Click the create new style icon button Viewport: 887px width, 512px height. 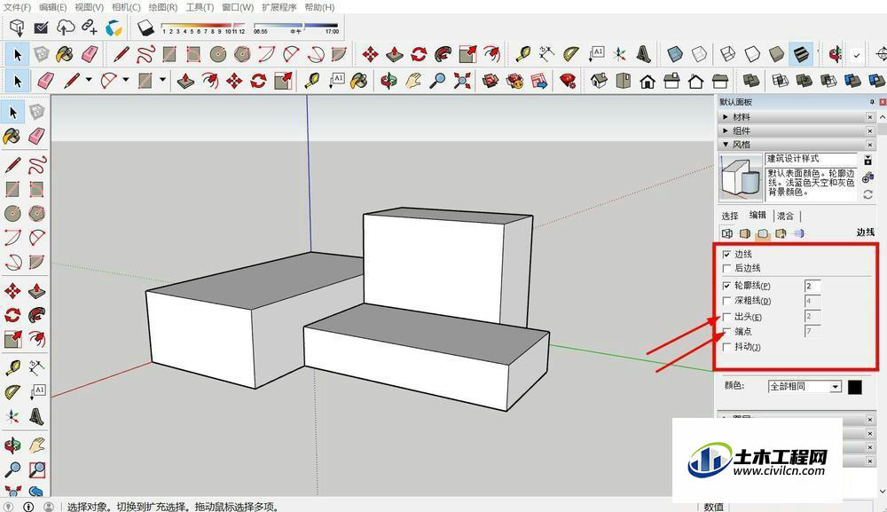click(x=867, y=178)
